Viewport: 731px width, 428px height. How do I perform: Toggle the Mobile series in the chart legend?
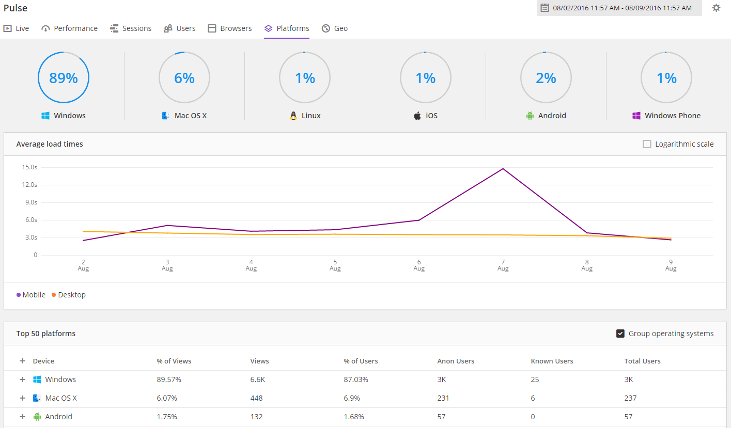pyautogui.click(x=31, y=294)
